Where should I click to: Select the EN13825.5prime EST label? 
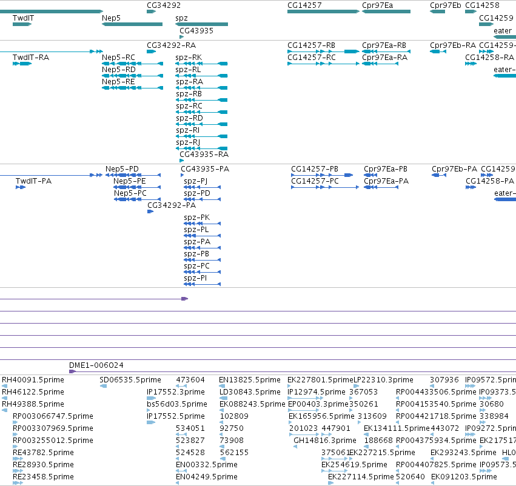(250, 380)
